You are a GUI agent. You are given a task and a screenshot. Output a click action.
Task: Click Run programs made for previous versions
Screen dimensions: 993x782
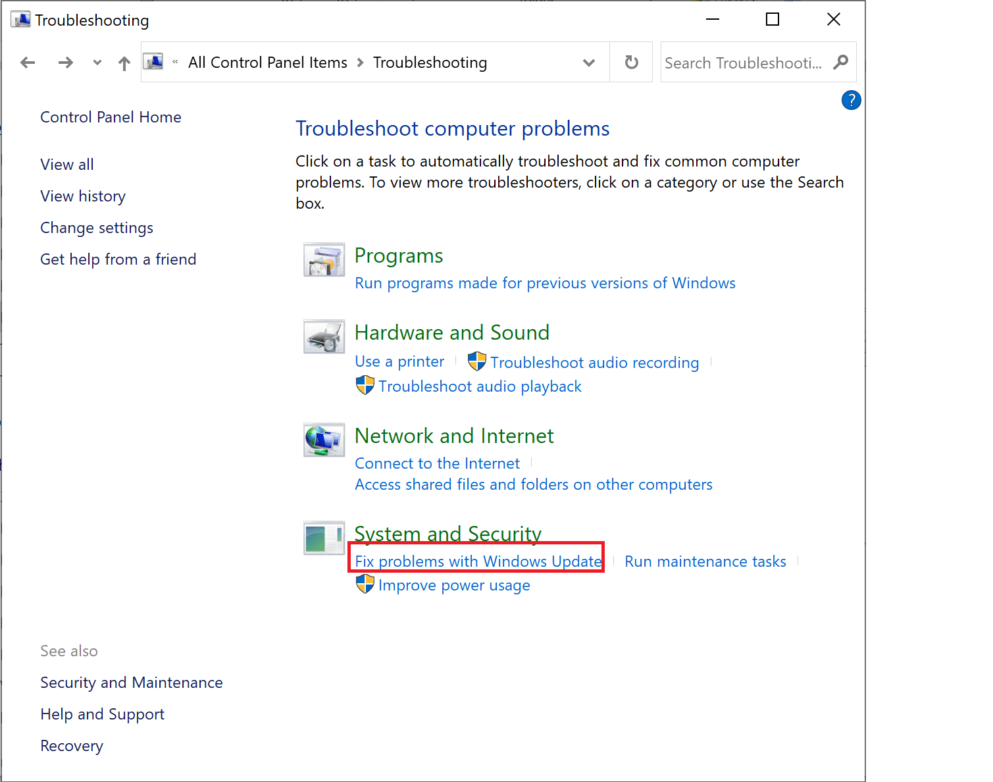point(545,282)
